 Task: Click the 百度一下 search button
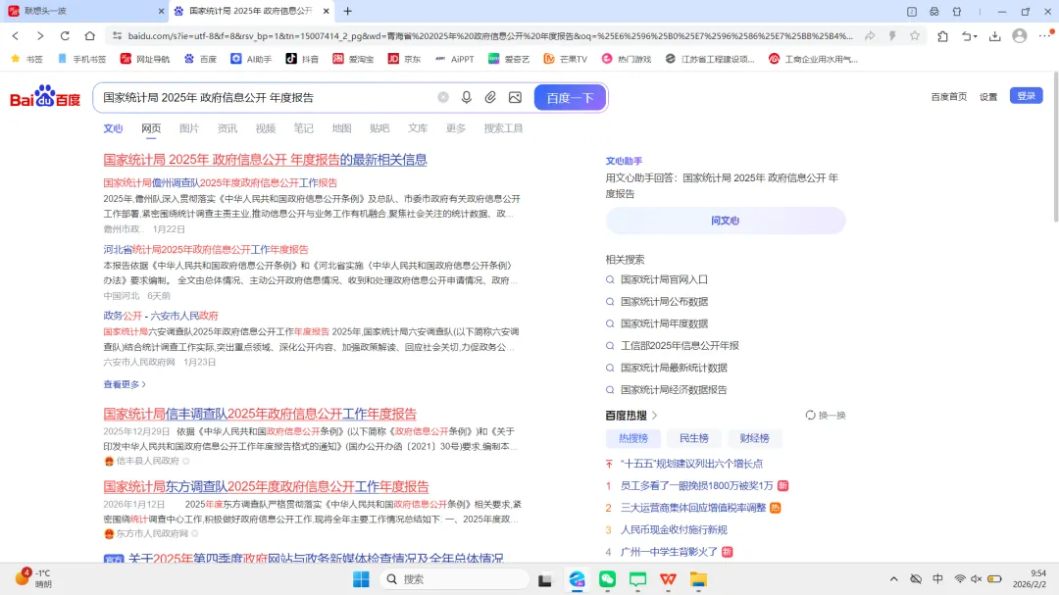570,97
